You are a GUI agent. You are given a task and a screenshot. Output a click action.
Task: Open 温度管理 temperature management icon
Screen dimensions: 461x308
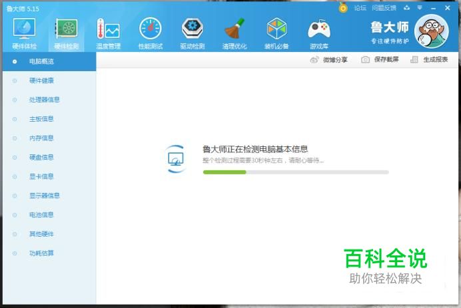click(x=108, y=33)
